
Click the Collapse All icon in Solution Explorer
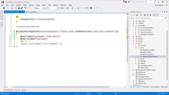(148, 15)
